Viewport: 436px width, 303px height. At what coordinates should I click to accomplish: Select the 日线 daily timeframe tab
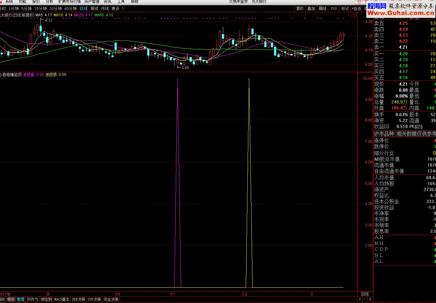point(83,9)
